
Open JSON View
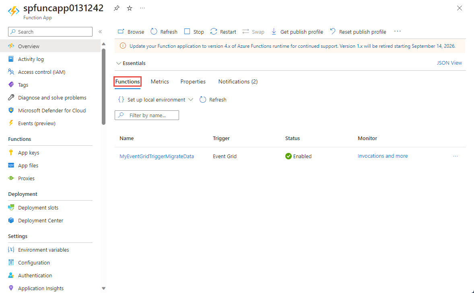449,63
